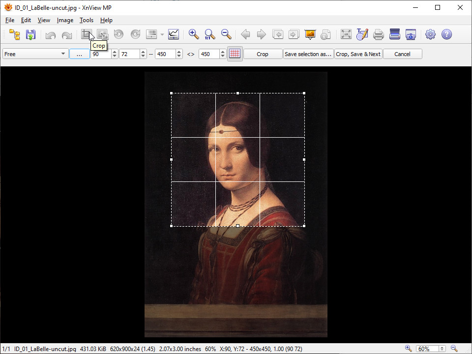Go to the next file arrow
This screenshot has width=472, height=354.
(x=262, y=34)
